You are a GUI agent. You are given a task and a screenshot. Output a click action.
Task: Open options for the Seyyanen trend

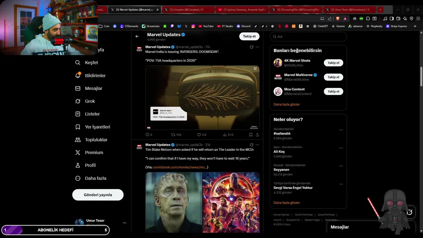(341, 166)
